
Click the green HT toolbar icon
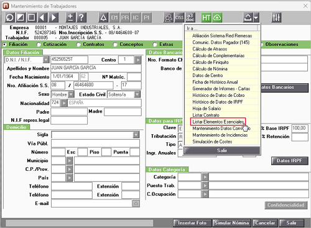point(207,17)
